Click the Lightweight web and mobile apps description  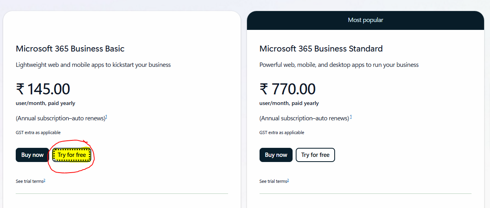pos(93,65)
